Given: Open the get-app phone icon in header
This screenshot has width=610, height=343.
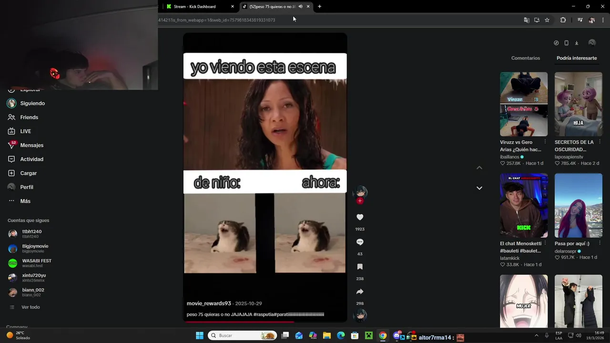Looking at the screenshot, I should tap(566, 43).
